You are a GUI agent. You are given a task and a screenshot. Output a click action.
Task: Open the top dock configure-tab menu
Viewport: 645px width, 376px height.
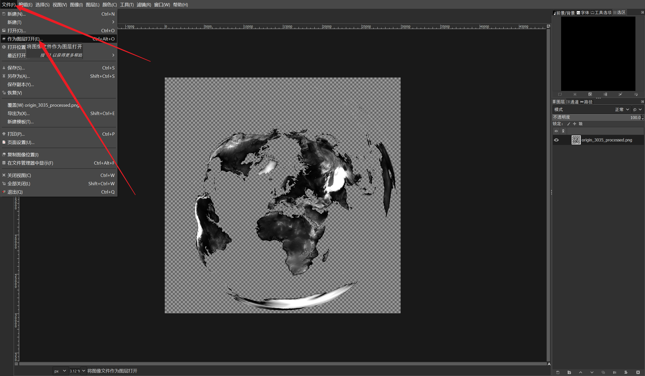pos(642,12)
